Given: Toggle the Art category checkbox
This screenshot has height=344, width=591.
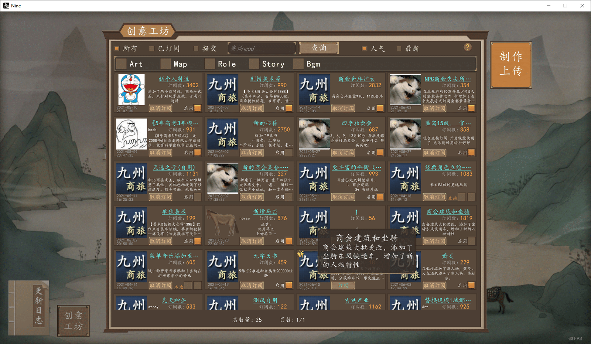Looking at the screenshot, I should 121,64.
